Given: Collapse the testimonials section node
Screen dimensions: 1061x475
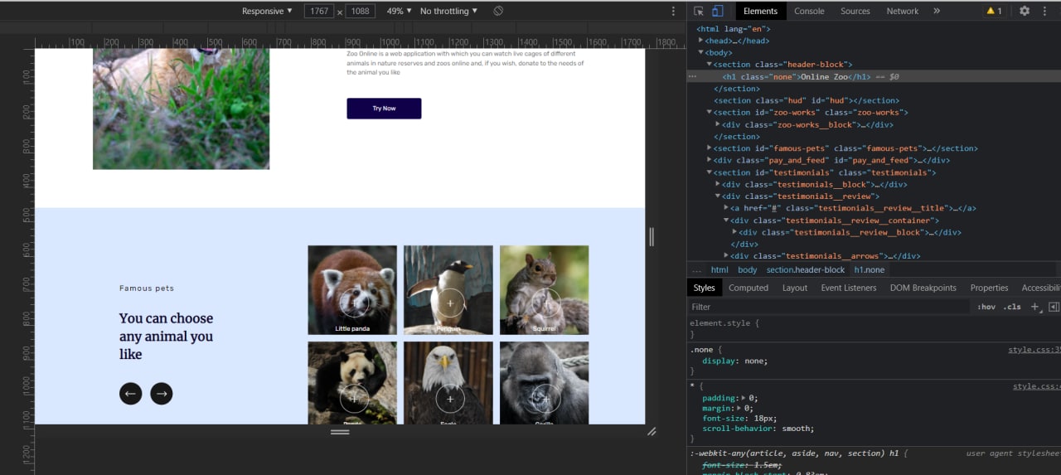Looking at the screenshot, I should point(710,172).
